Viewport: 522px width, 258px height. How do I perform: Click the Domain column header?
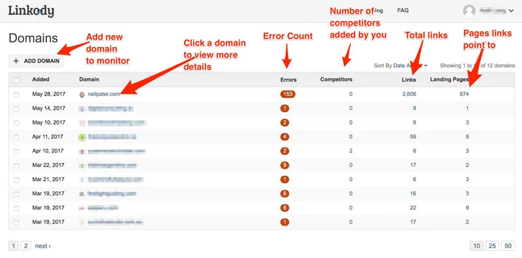coord(89,79)
